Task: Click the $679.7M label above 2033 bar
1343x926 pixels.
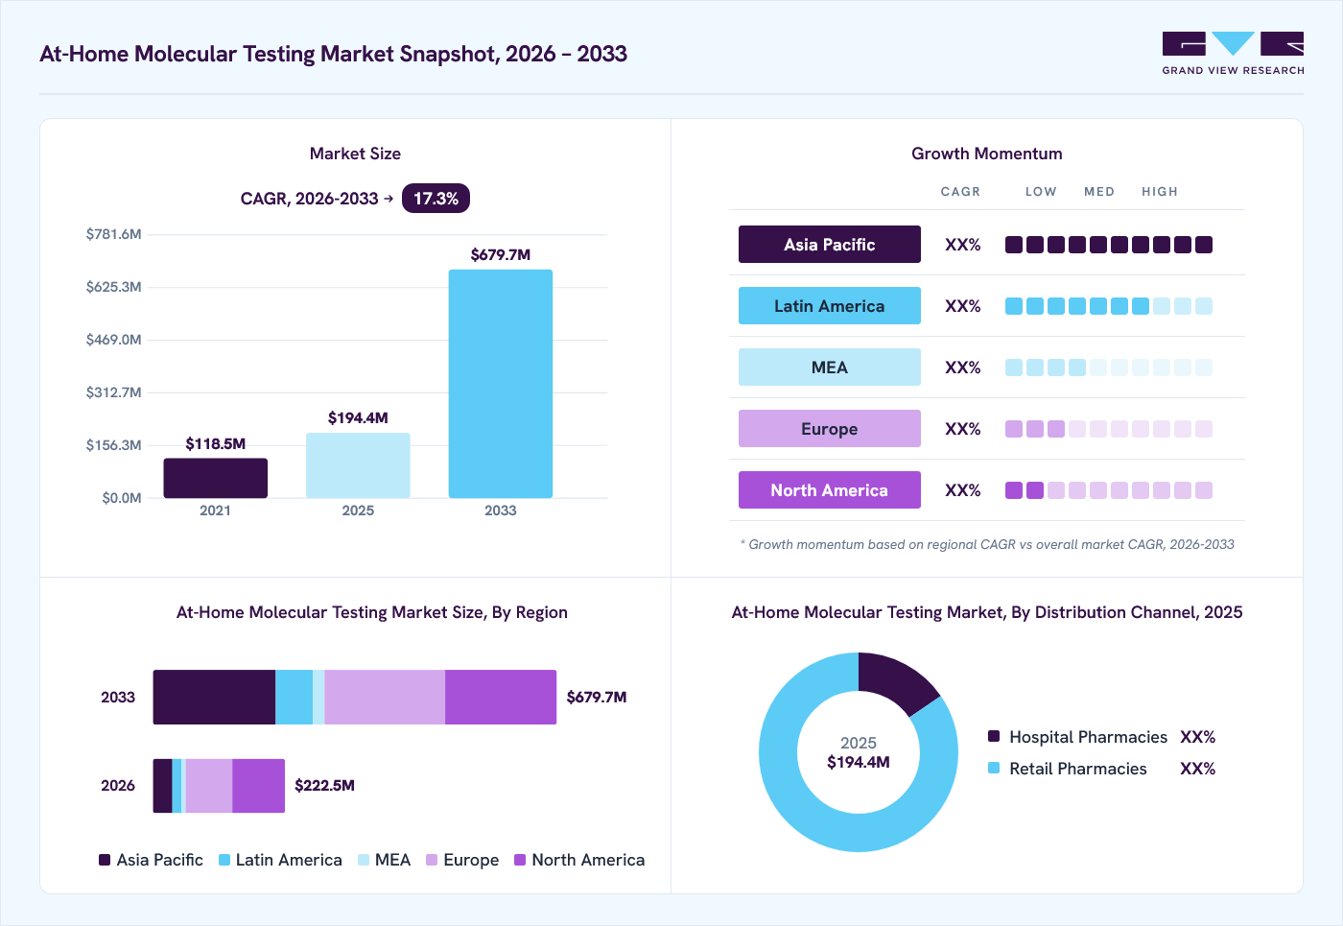Action: point(501,254)
